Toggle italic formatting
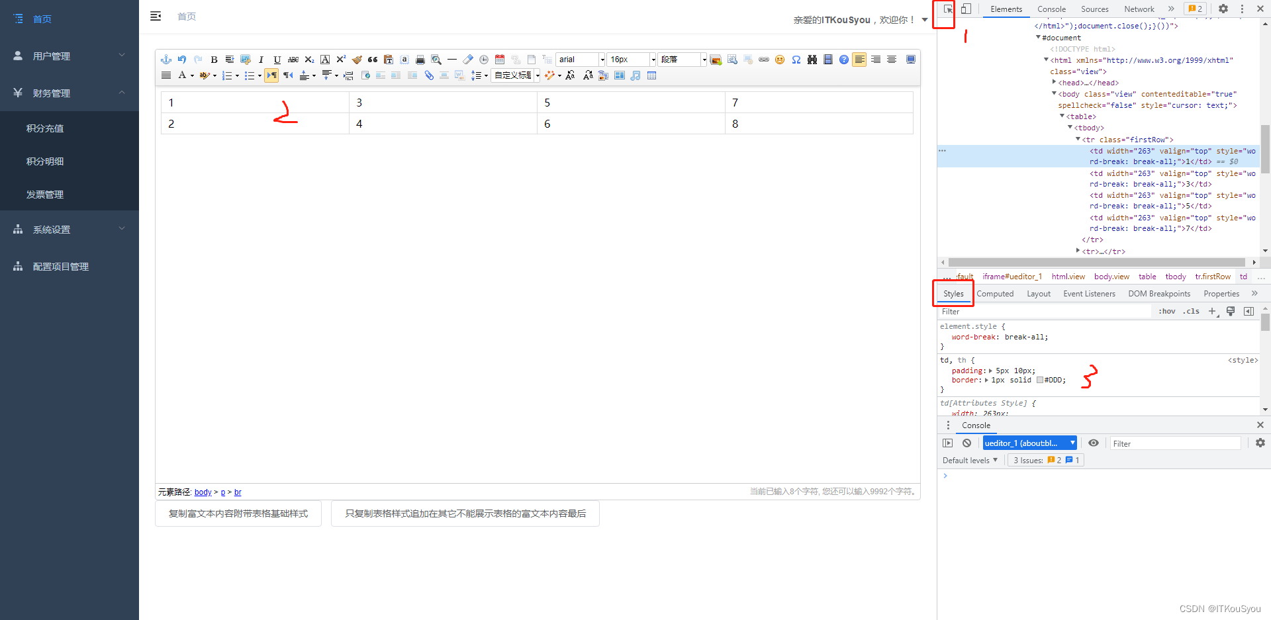The image size is (1271, 620). (x=261, y=60)
